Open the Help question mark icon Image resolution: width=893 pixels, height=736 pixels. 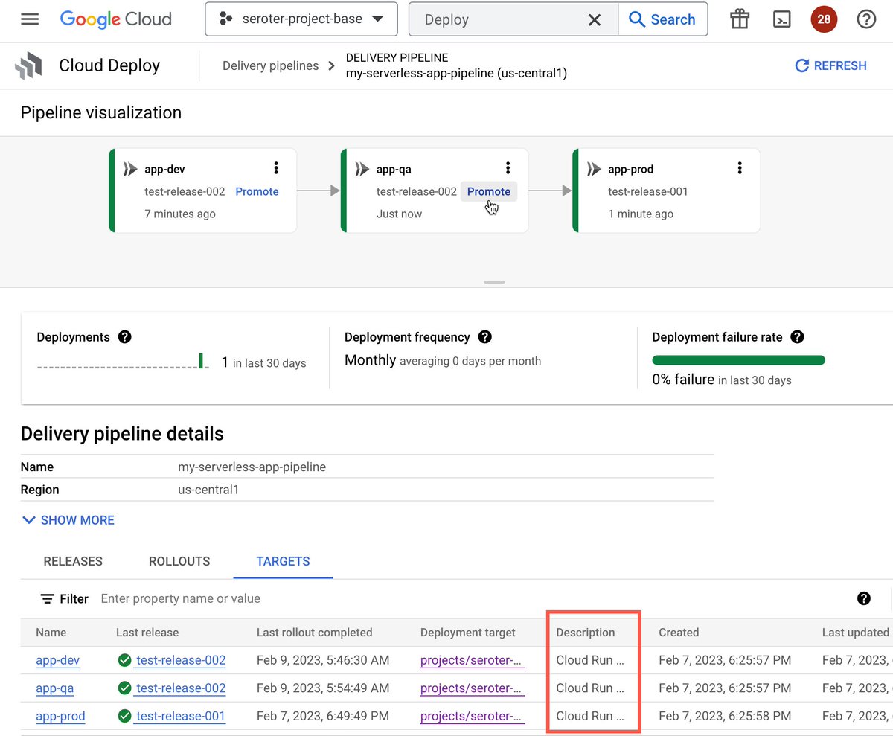[x=866, y=19]
